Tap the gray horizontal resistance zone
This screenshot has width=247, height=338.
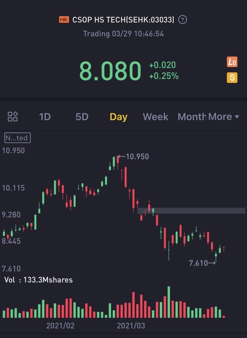point(192,210)
